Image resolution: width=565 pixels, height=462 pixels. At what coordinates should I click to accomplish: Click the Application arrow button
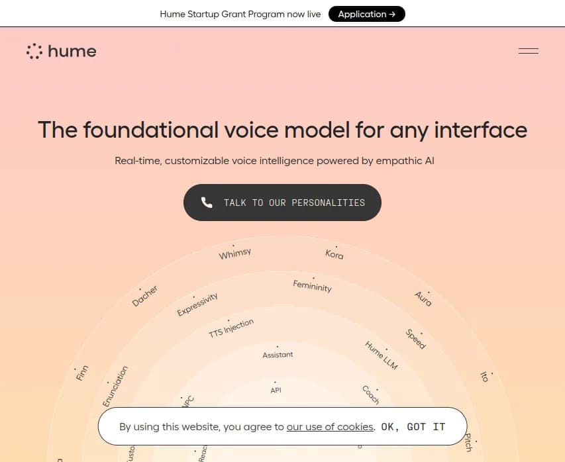367,14
